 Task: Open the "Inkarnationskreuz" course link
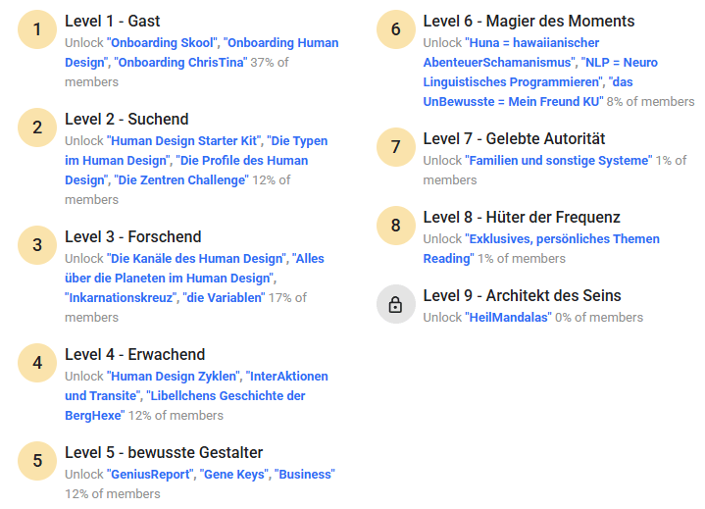coord(121,298)
